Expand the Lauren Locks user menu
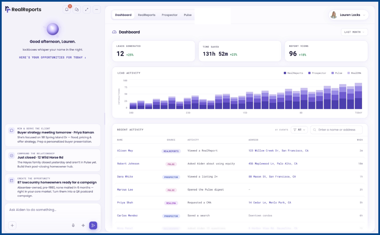 click(x=348, y=15)
